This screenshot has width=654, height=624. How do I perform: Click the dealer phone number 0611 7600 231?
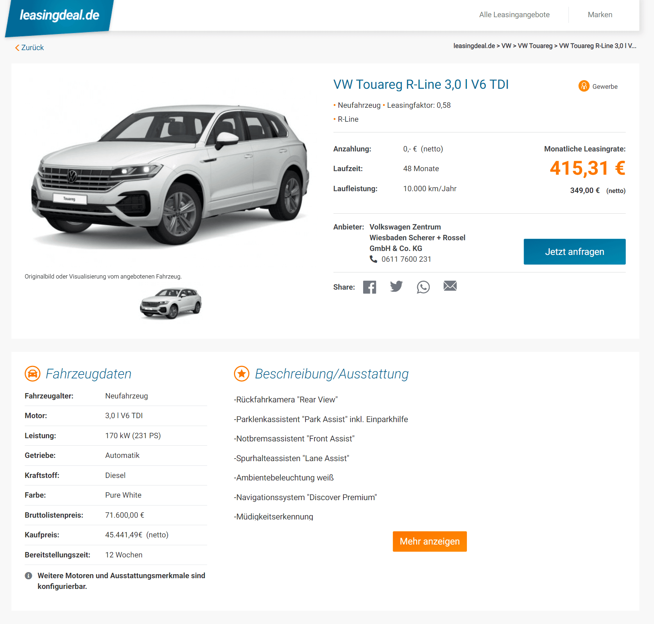tap(406, 259)
